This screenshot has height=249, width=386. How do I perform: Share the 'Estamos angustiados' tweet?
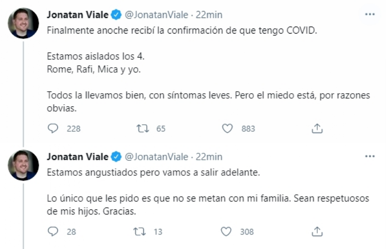(x=317, y=231)
